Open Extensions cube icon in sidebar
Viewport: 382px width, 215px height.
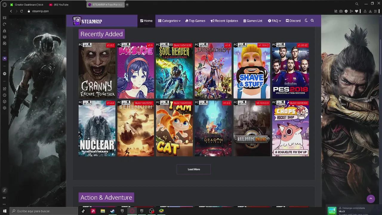4,102
